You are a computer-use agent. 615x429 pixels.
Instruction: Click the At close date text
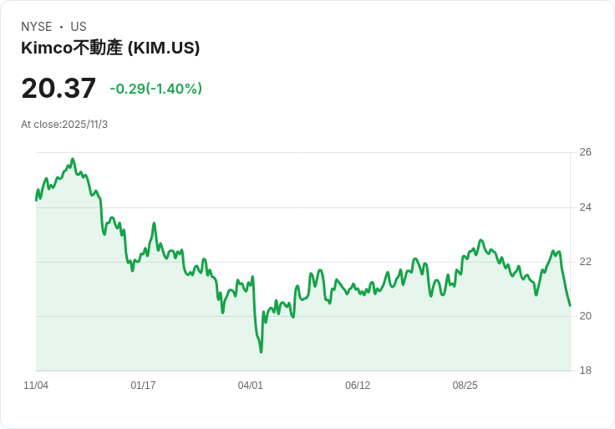[x=64, y=125]
